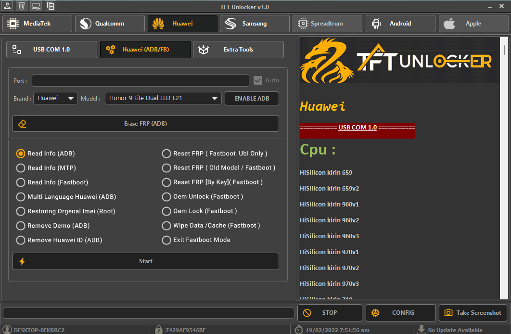
Task: Click the lightning bolt icon on Start
Action: pos(22,261)
